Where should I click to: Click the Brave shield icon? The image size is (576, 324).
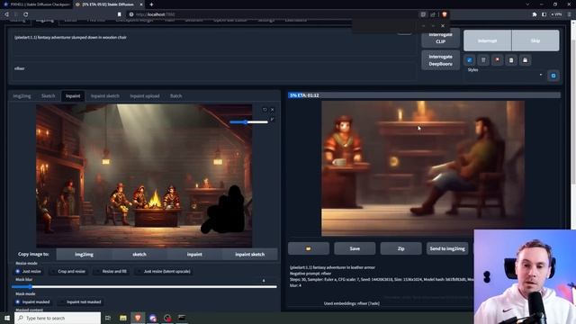445,14
